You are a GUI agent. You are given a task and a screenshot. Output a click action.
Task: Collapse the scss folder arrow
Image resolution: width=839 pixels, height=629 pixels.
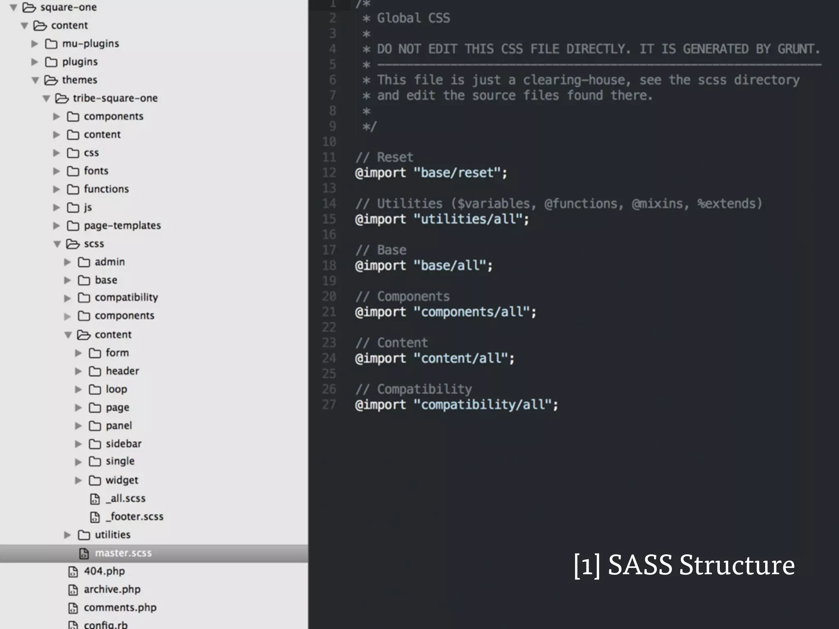point(57,244)
